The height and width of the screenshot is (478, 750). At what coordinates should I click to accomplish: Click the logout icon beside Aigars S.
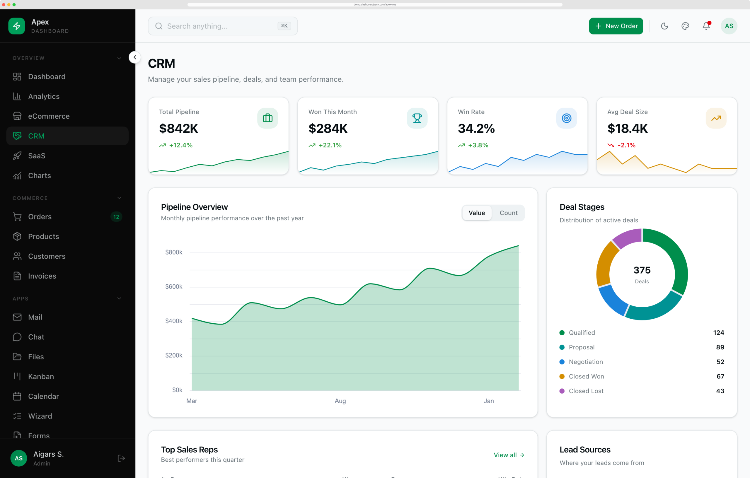tap(121, 458)
